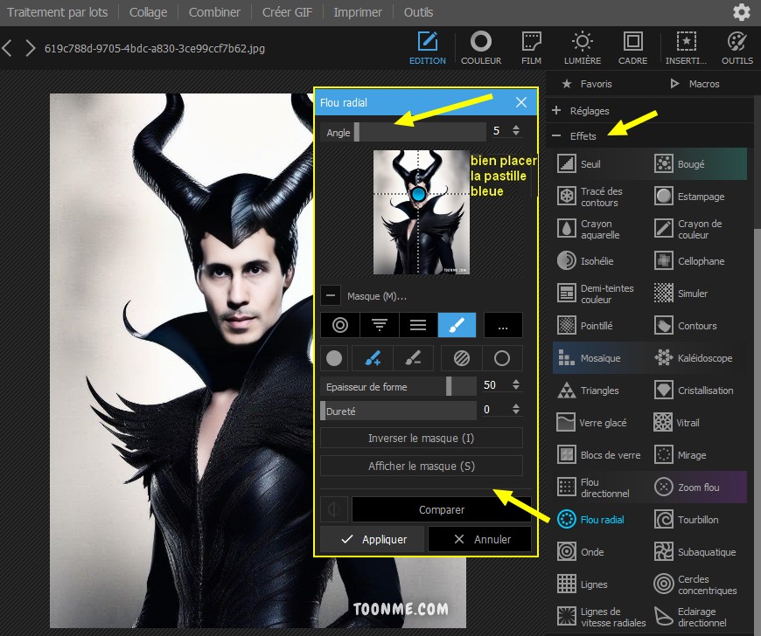Choose the Isohélie effect
761x636 pixels.
(601, 261)
